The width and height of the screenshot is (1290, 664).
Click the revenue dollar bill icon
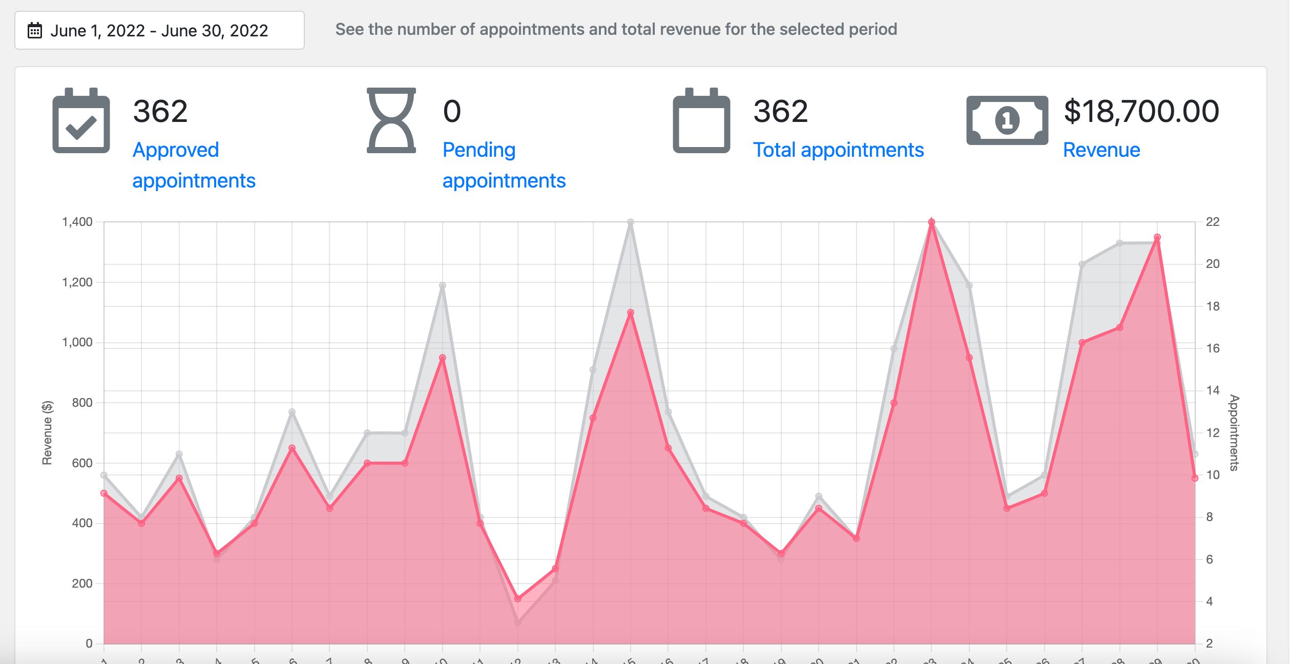pyautogui.click(x=1007, y=120)
